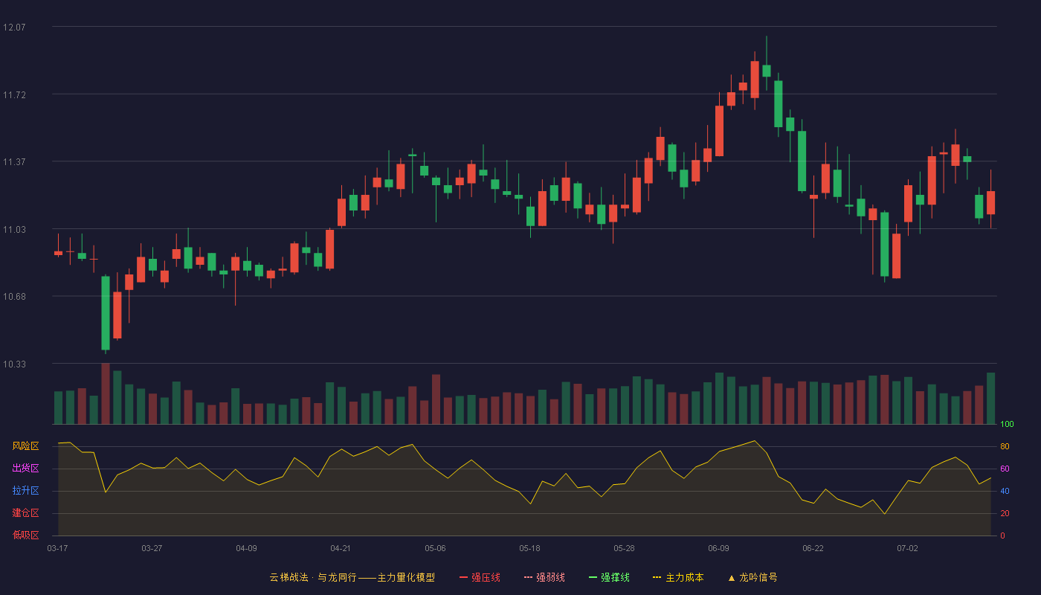Select the 拉升区 zone label
1041x595 pixels.
[x=25, y=491]
